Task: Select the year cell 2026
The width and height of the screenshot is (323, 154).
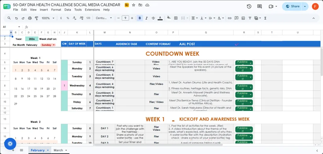Action: pos(32,39)
